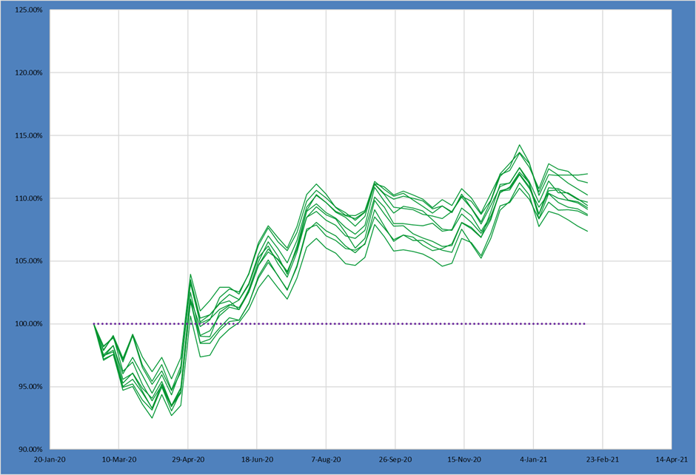This screenshot has height=475, width=696.
Task: Click the 105.00% y-axis label
Action: tap(29, 260)
